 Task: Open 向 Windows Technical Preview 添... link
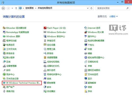[x=23, y=83]
